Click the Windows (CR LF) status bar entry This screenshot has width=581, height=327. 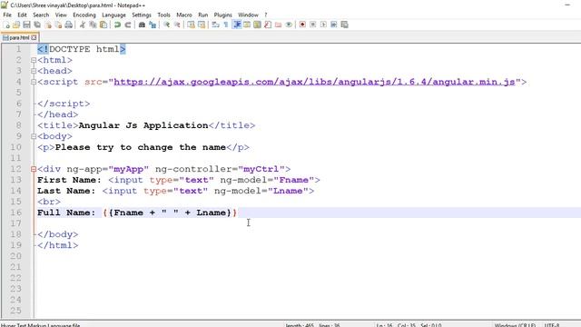coord(515,325)
